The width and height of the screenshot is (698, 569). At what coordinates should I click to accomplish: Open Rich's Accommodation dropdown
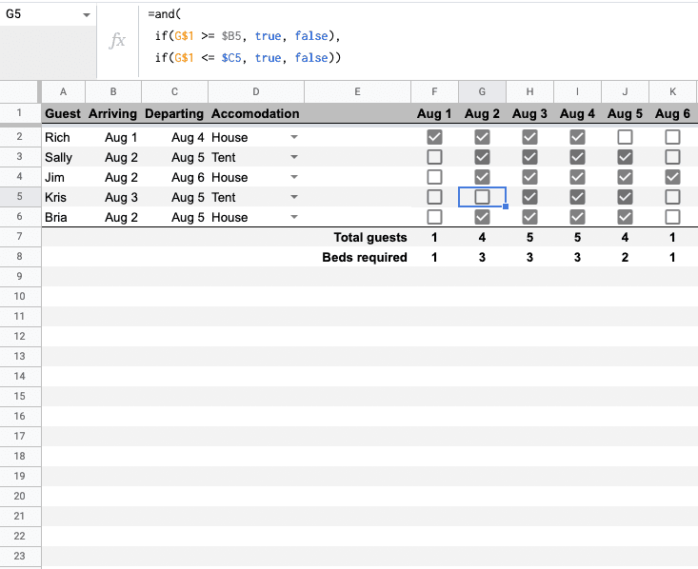point(293,137)
